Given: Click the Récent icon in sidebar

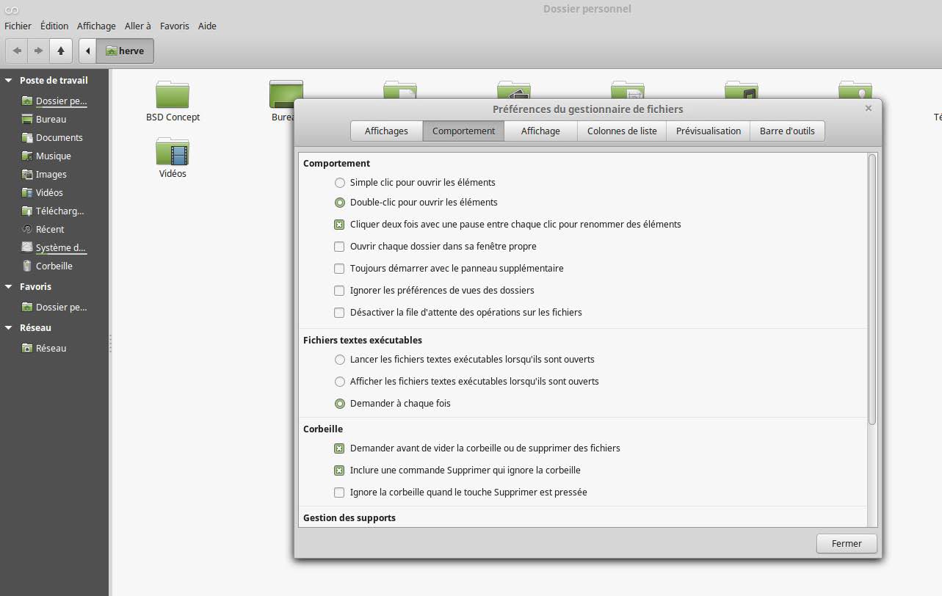Looking at the screenshot, I should tap(27, 229).
